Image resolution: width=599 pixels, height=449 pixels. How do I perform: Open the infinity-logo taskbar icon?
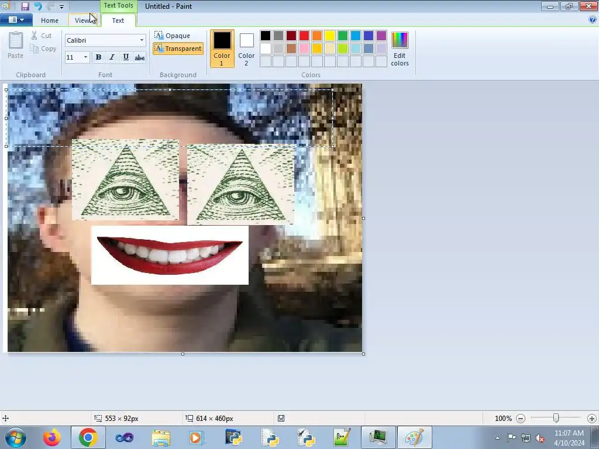click(125, 437)
